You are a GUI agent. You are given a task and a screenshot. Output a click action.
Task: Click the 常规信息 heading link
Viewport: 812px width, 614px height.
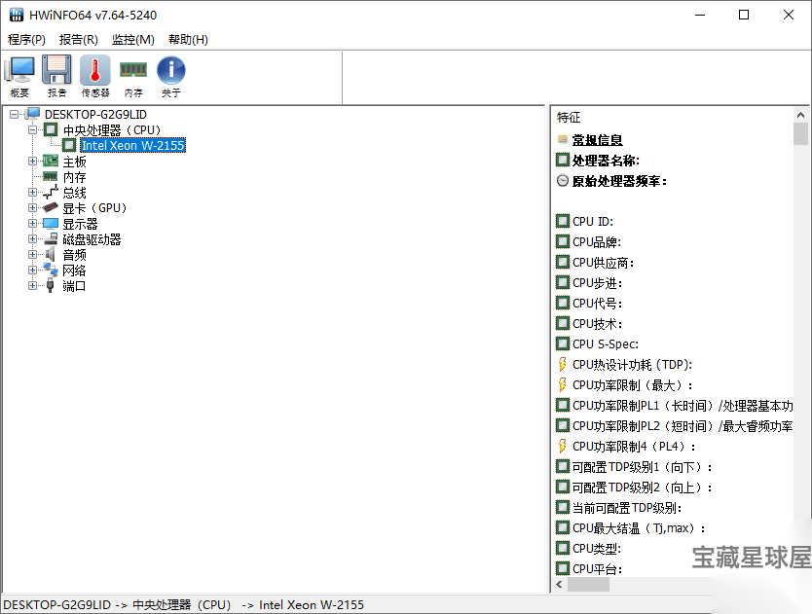pyautogui.click(x=597, y=140)
